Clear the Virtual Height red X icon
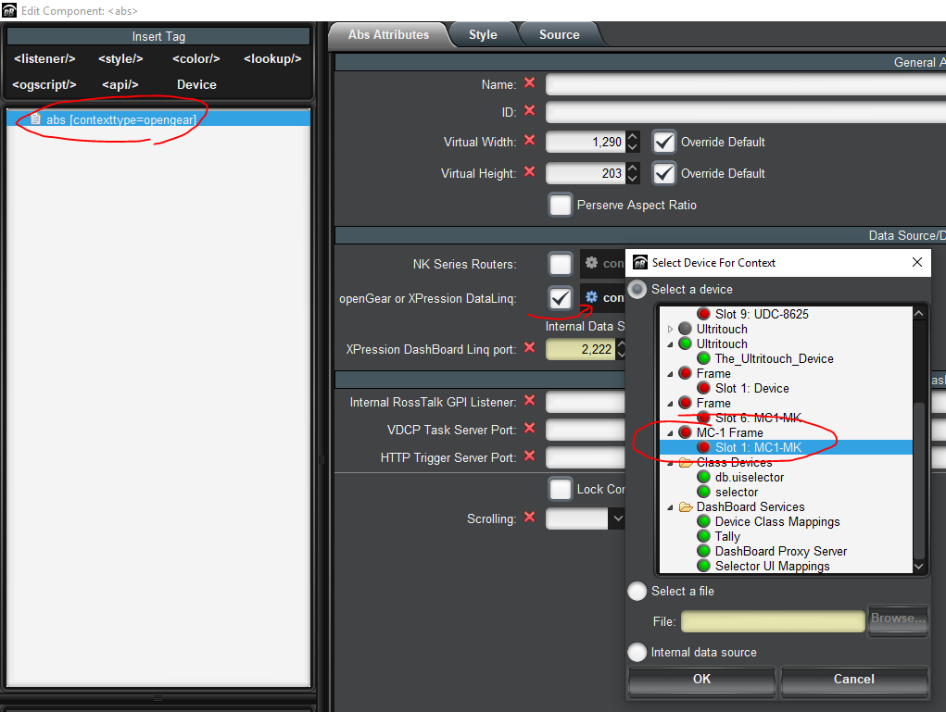 click(530, 172)
